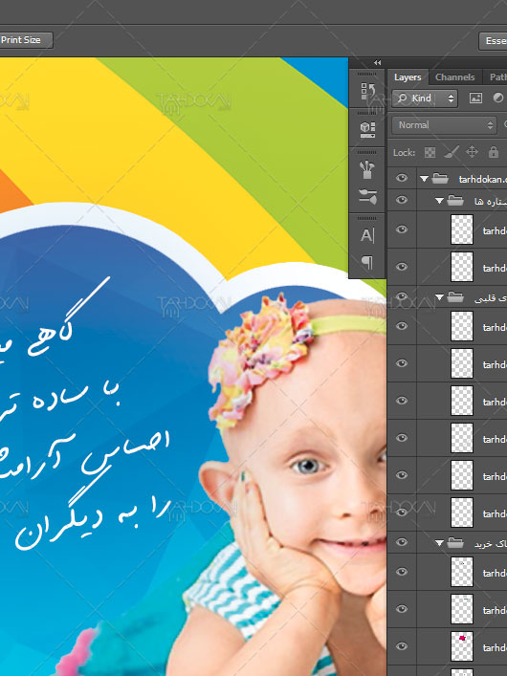
Task: Collapse panels with the double-arrow icon
Action: click(377, 63)
